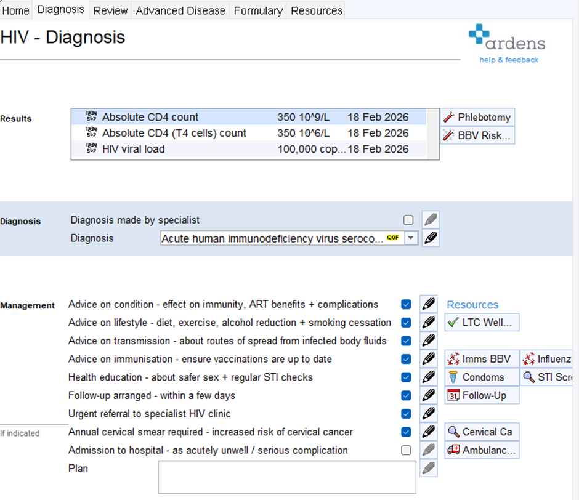Image resolution: width=579 pixels, height=500 pixels.
Task: Click the Ambulance button
Action: [482, 450]
